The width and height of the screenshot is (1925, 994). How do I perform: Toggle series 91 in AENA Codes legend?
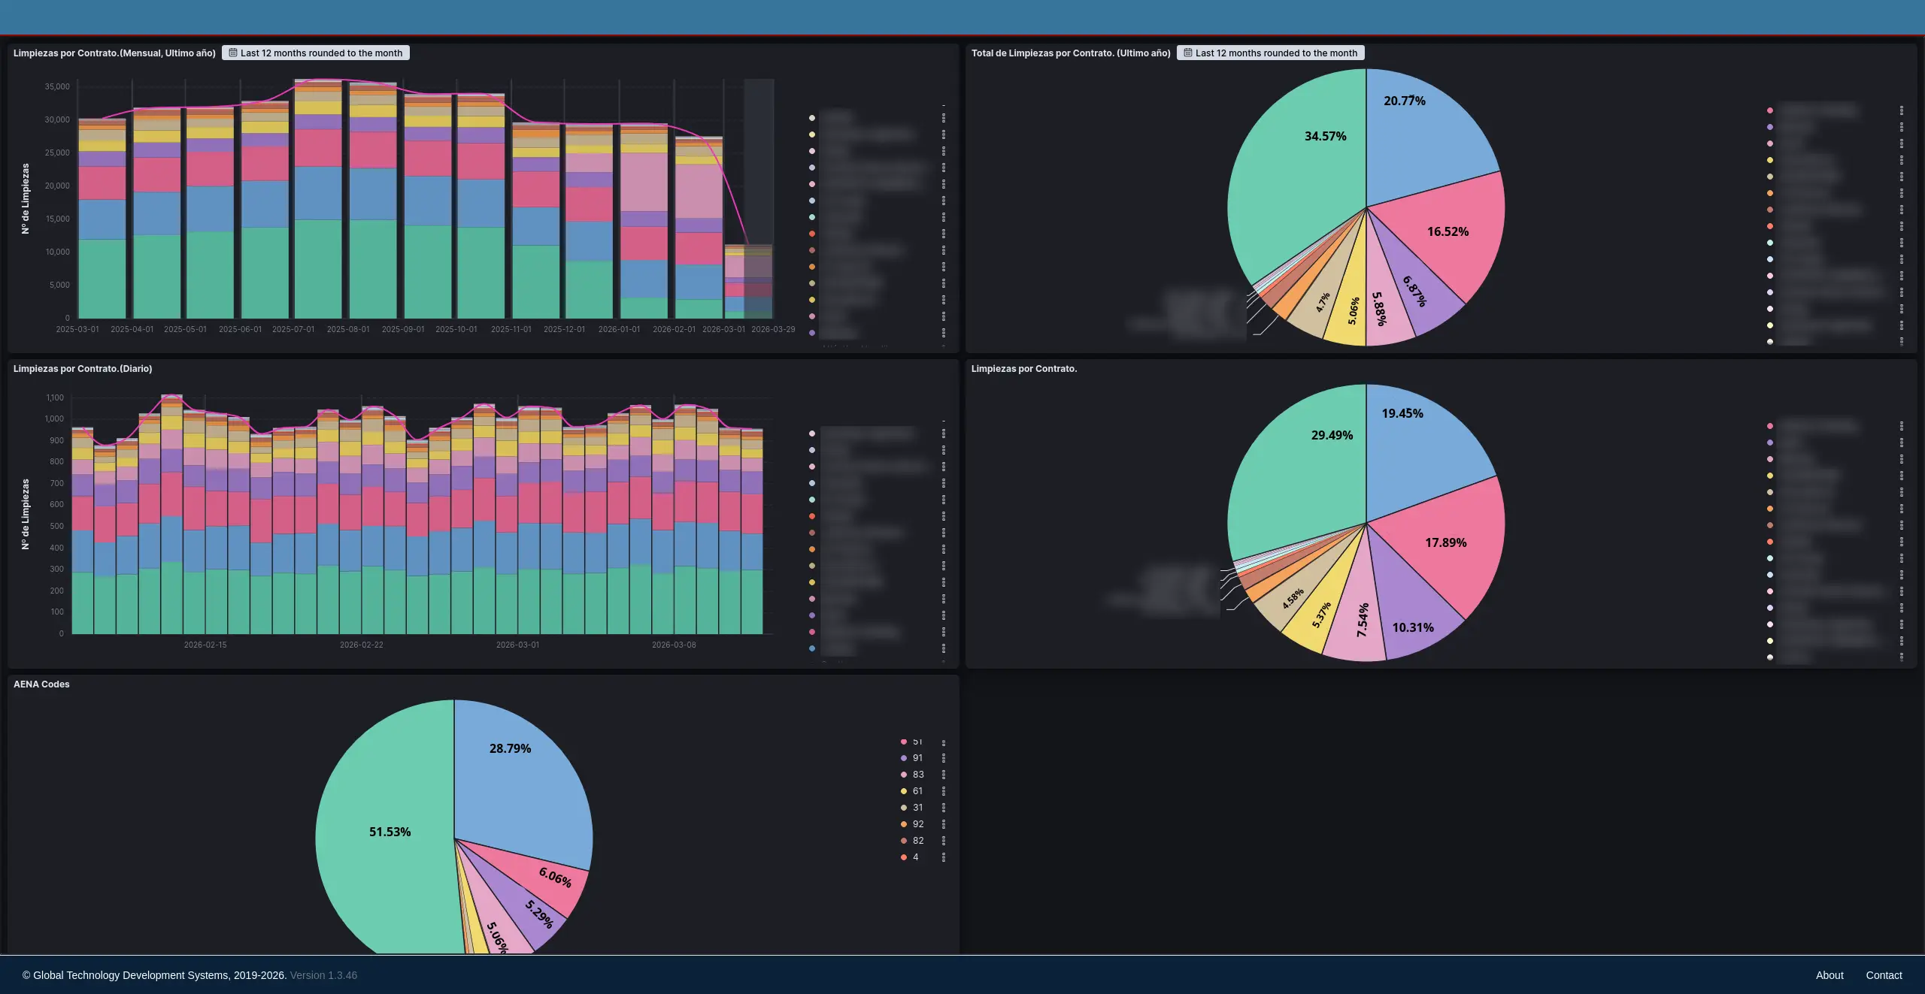(x=917, y=758)
